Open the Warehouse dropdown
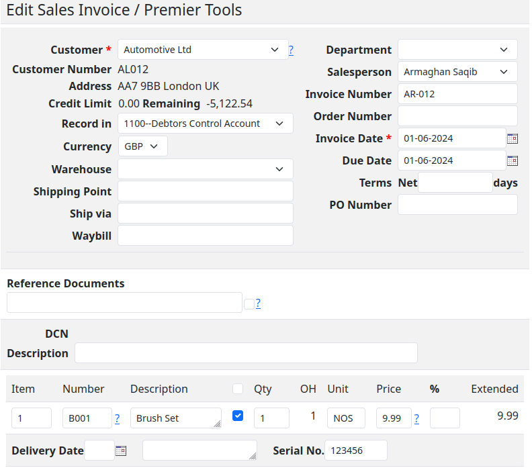The width and height of the screenshot is (532, 472). (x=206, y=169)
